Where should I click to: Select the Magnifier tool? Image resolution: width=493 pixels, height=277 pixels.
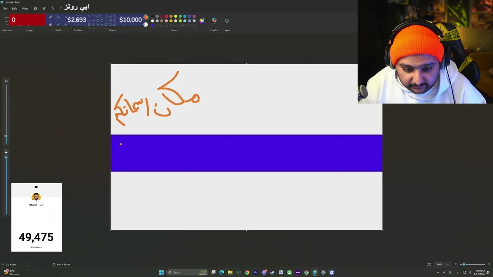pyautogui.click(x=65, y=25)
